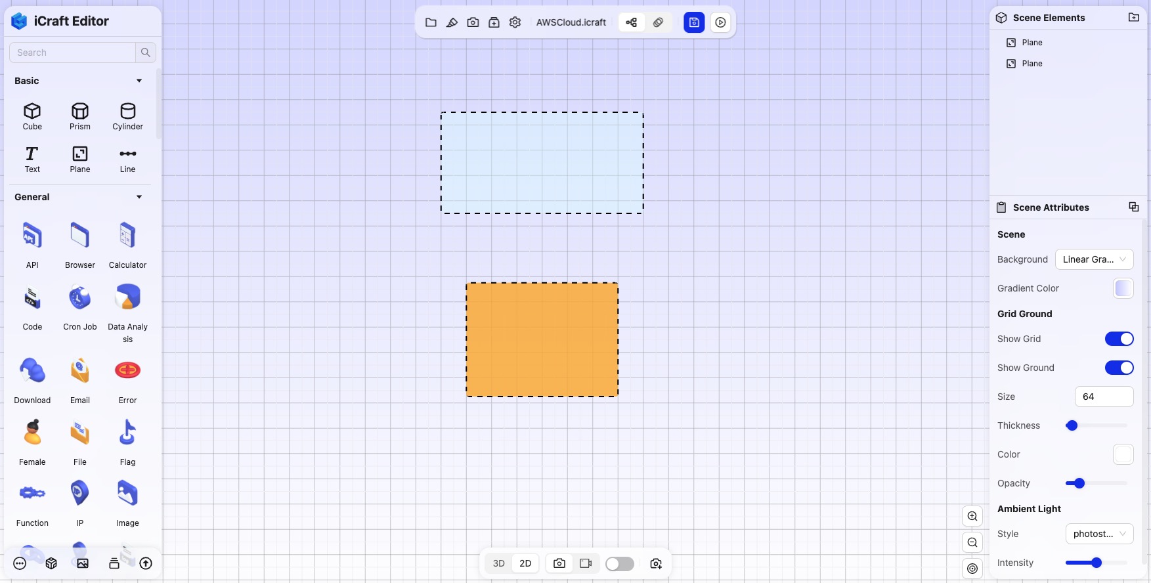This screenshot has width=1151, height=583.
Task: Click the add-file icon in top toolbar
Action: click(x=494, y=22)
